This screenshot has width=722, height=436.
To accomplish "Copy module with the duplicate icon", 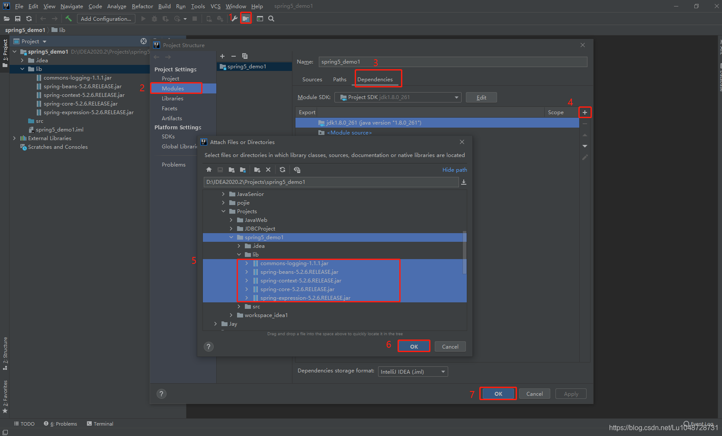I will [245, 56].
